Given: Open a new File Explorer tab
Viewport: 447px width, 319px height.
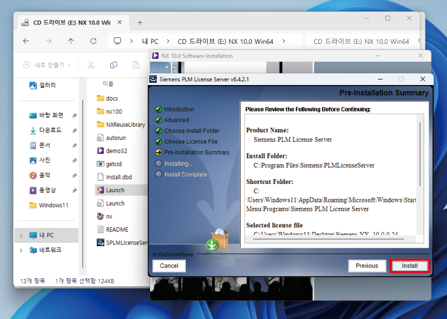Looking at the screenshot, I should (140, 23).
